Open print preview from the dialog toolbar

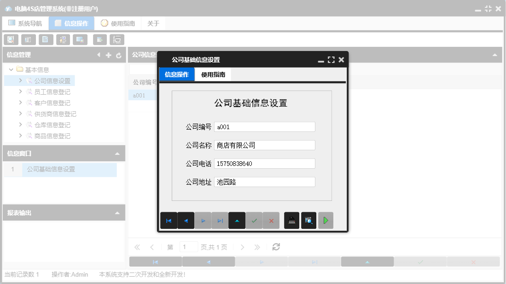(308, 220)
